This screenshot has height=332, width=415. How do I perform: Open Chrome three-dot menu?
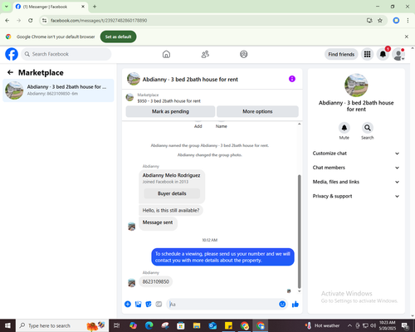[x=408, y=21]
